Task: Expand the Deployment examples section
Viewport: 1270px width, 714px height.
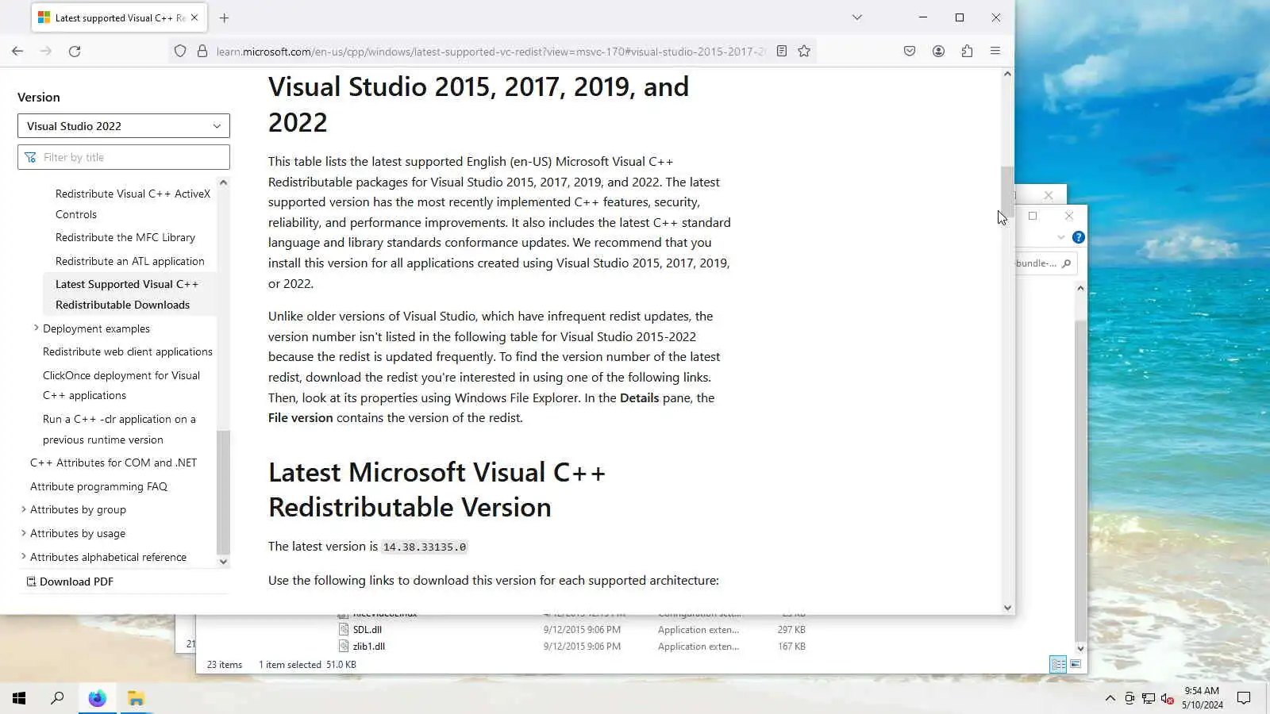Action: (36, 328)
